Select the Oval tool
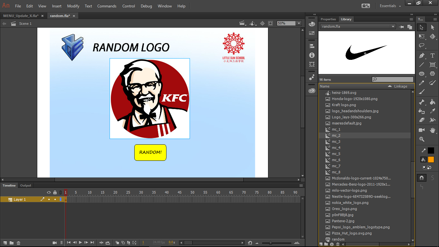 [422, 74]
